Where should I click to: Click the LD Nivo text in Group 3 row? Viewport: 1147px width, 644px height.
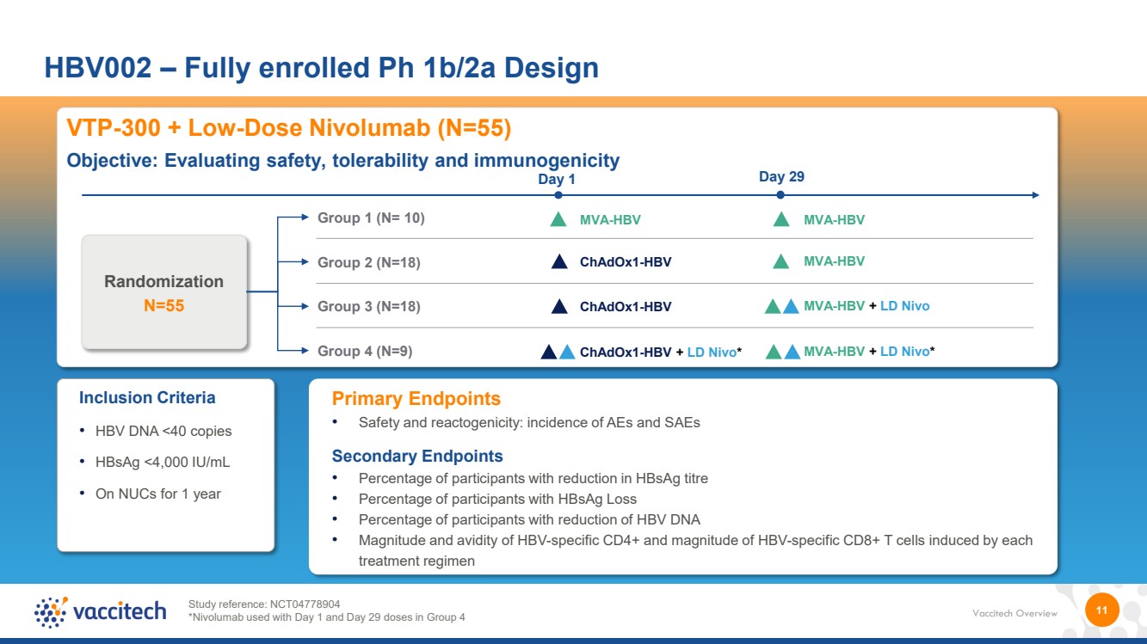904,306
